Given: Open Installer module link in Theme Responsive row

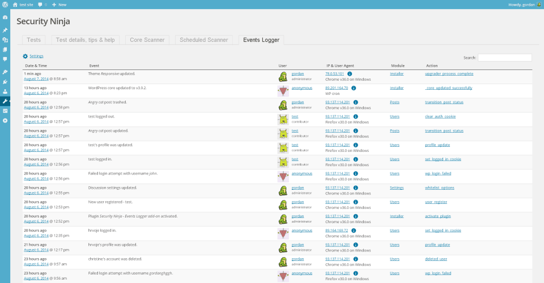Looking at the screenshot, I should [x=397, y=73].
